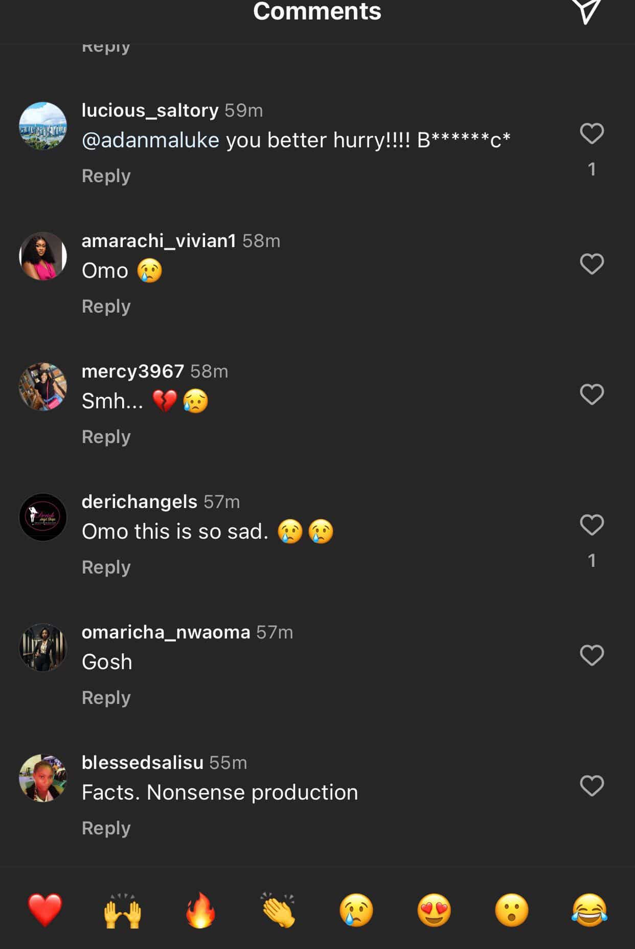This screenshot has height=949, width=635.
Task: Send raised hands emoji reaction
Action: point(123,910)
